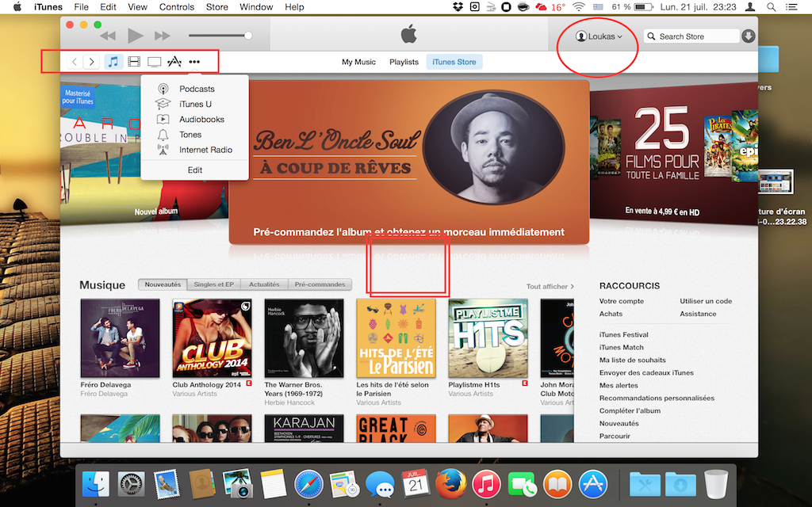This screenshot has width=812, height=507.
Task: Switch to the Playlists tab
Action: click(404, 62)
